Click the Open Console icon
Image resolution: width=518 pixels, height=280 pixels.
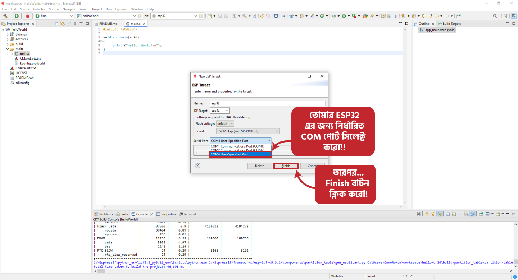click(497, 214)
